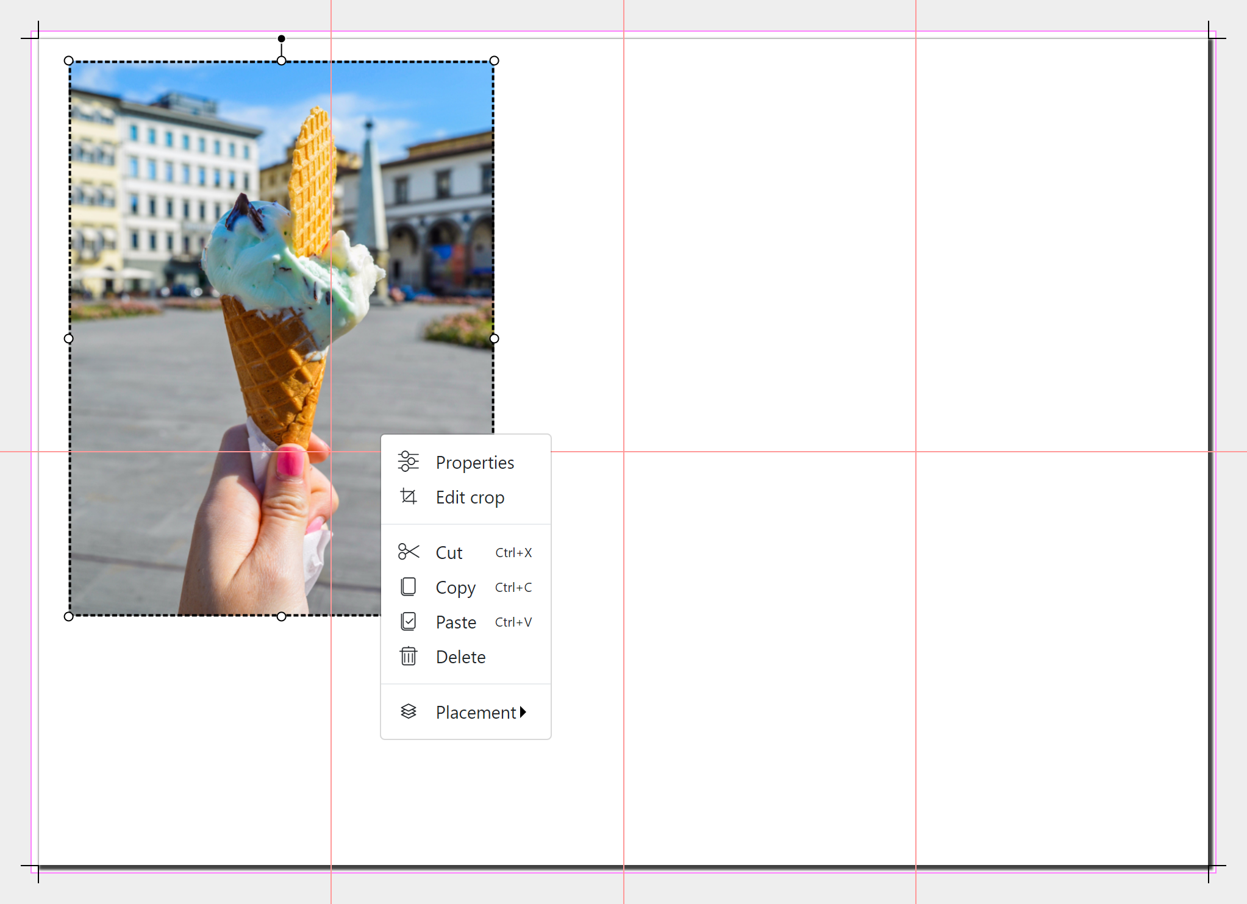Screen dimensions: 1247x904
Task: Click the Ctrl+V shortcut label
Action: tap(513, 622)
